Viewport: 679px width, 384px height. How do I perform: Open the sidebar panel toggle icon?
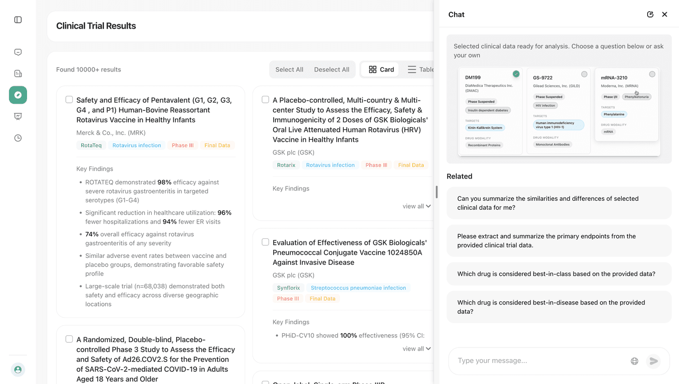click(x=18, y=19)
